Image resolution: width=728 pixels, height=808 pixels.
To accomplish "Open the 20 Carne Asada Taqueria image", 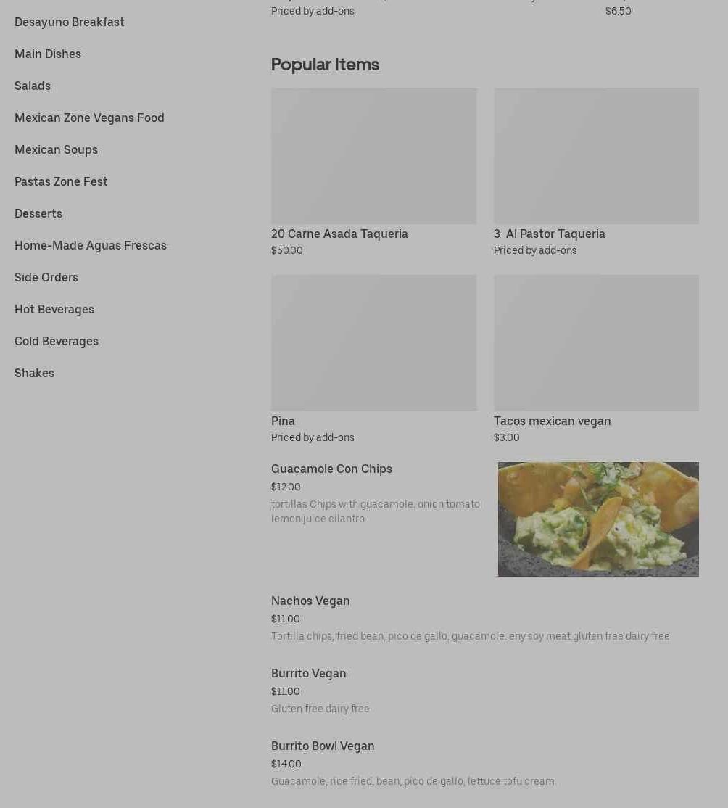I will 373,156.
